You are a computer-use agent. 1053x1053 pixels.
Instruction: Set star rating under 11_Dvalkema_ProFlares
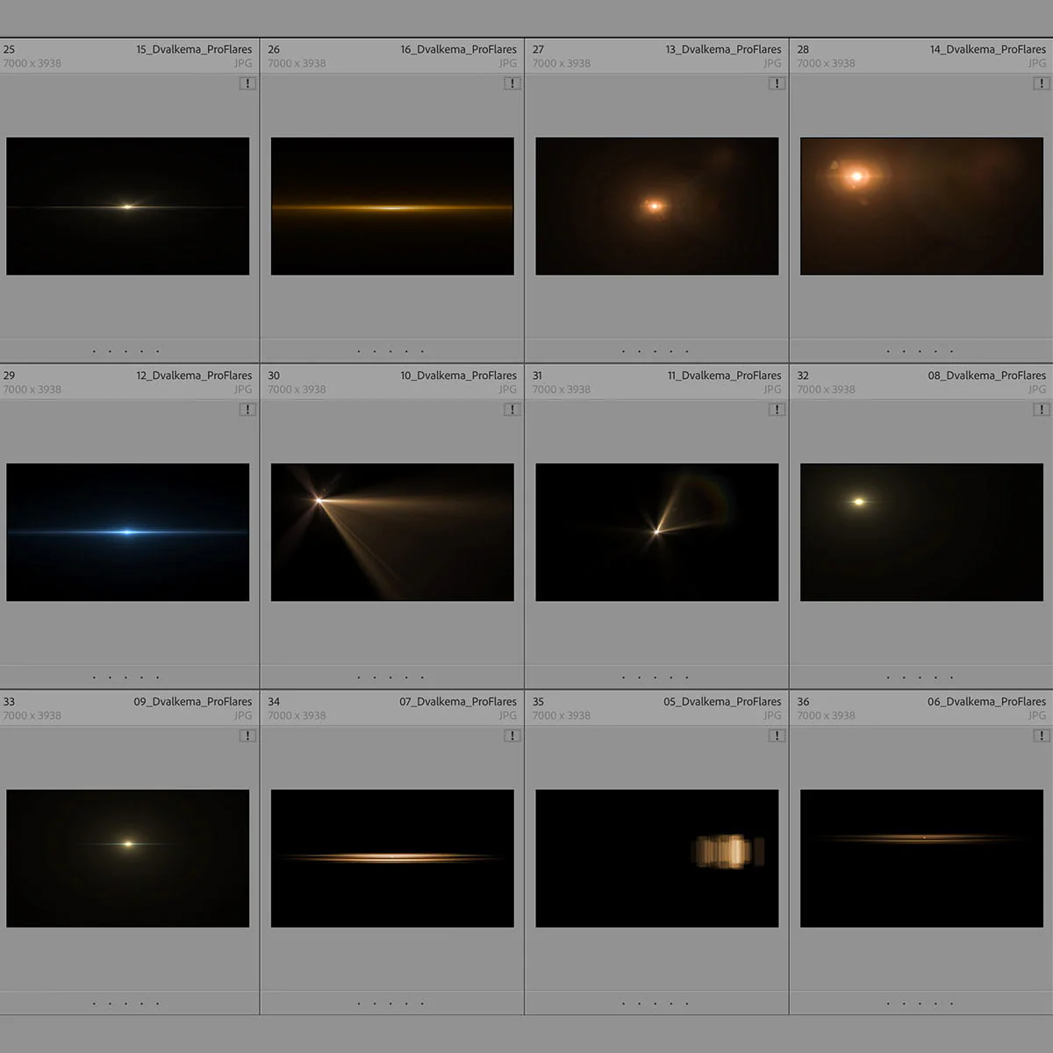tap(655, 677)
